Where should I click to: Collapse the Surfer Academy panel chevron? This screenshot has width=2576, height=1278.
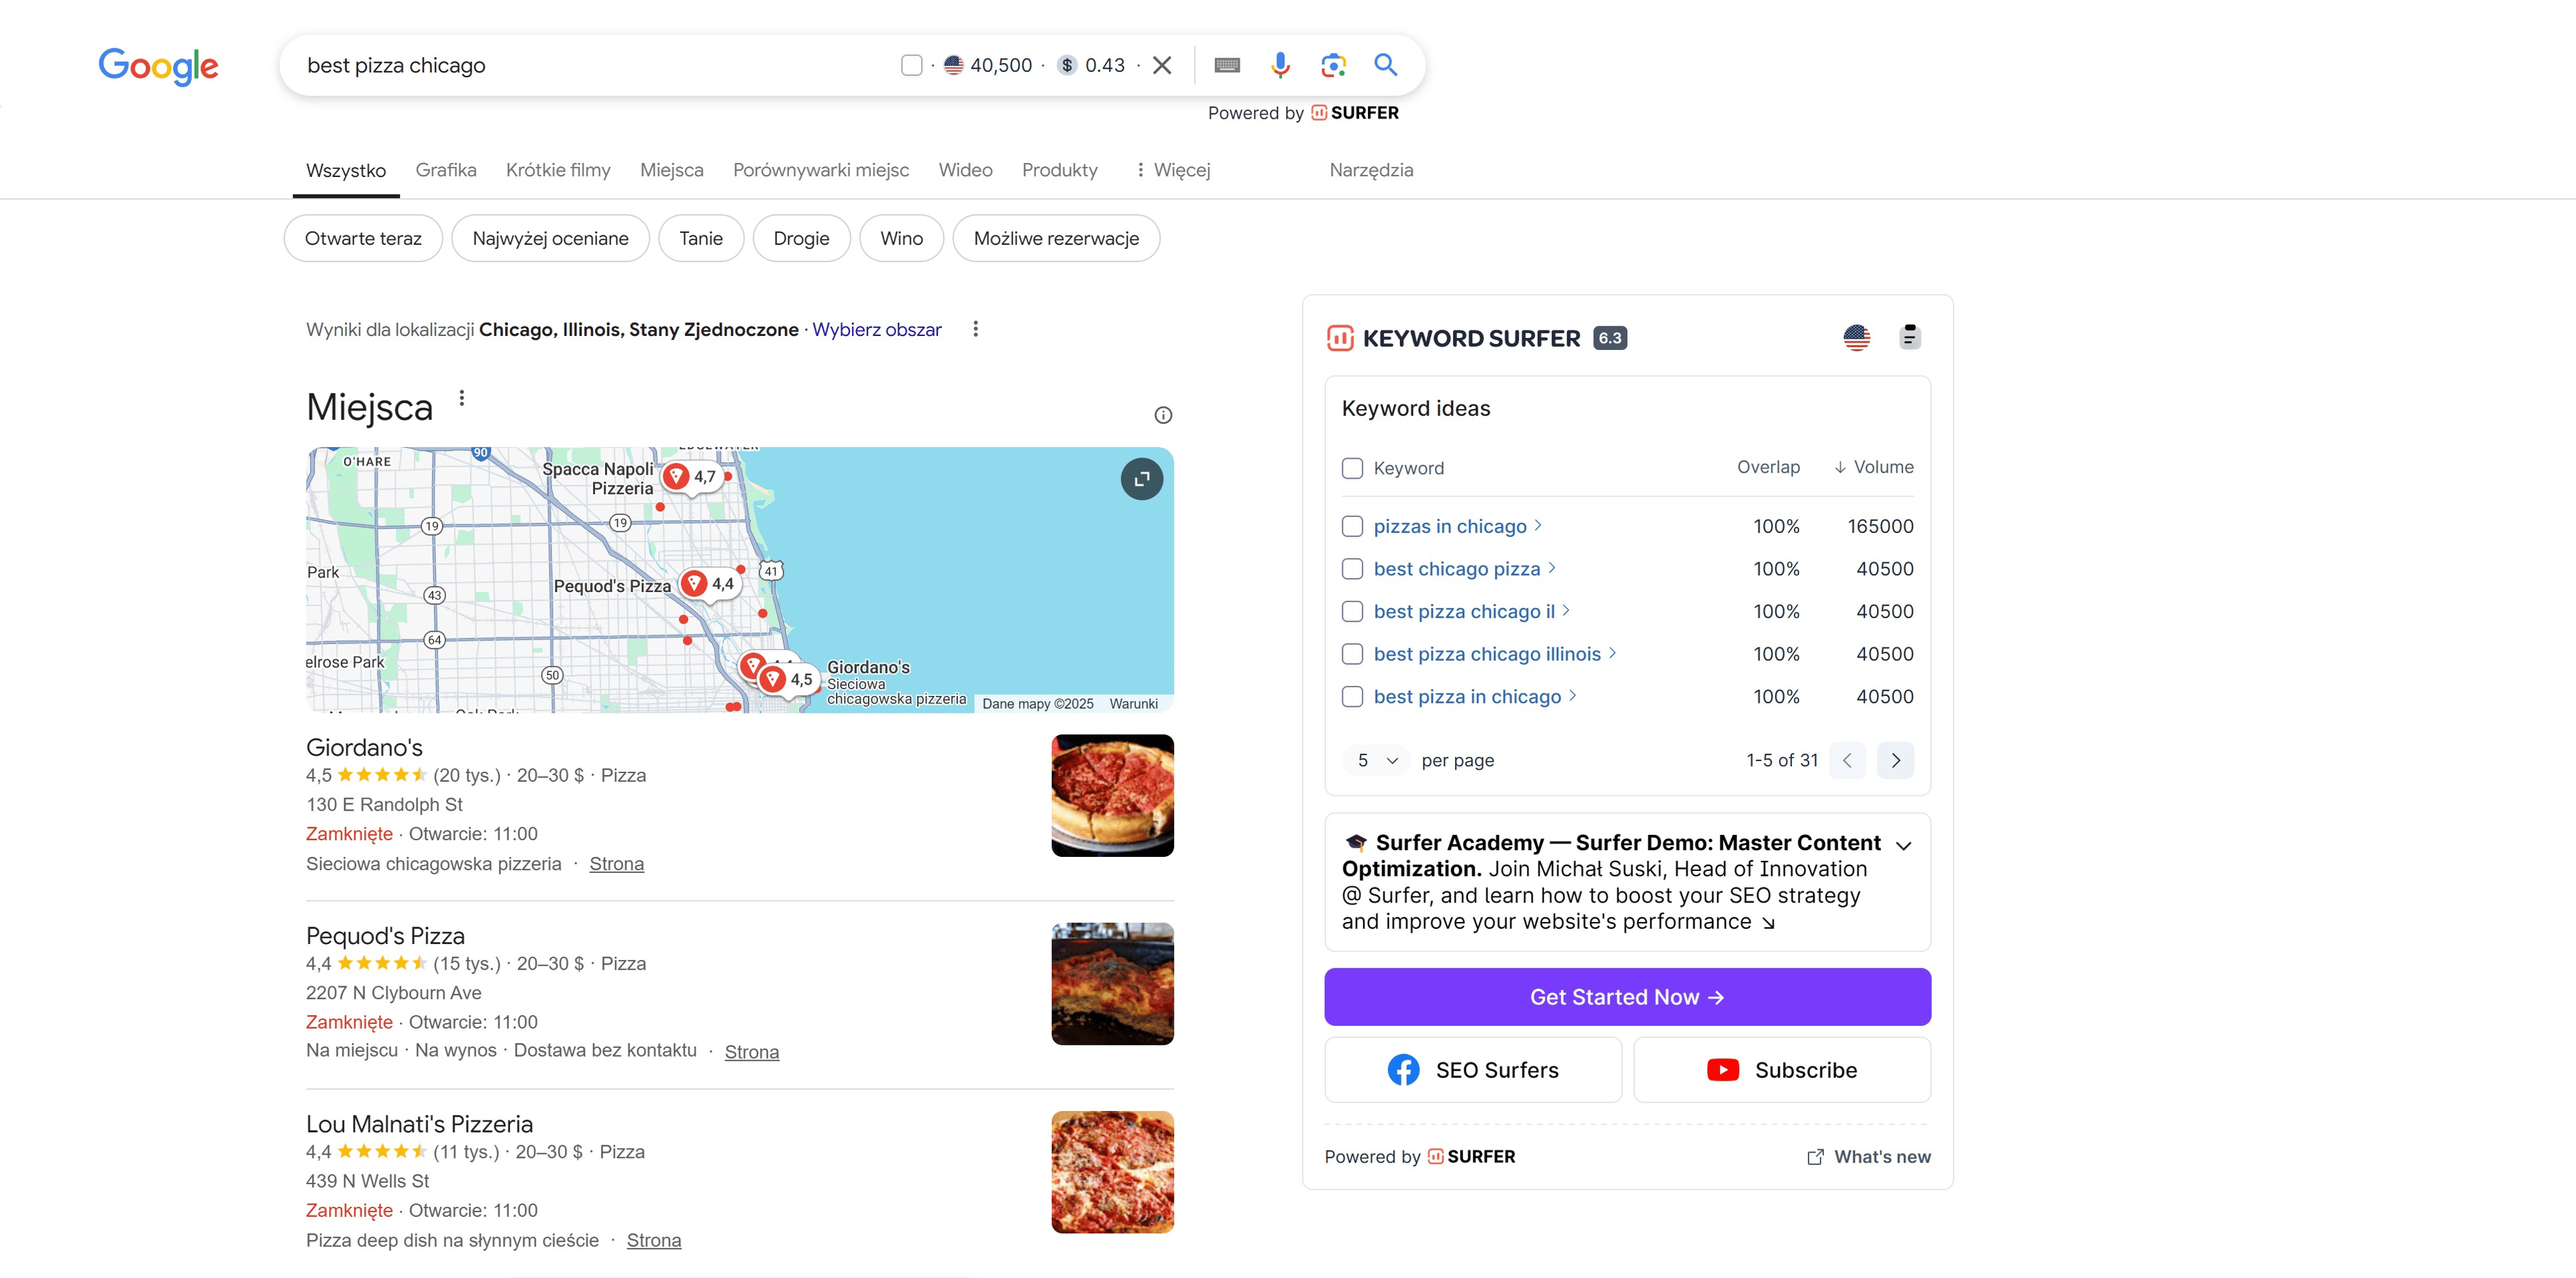click(1903, 846)
